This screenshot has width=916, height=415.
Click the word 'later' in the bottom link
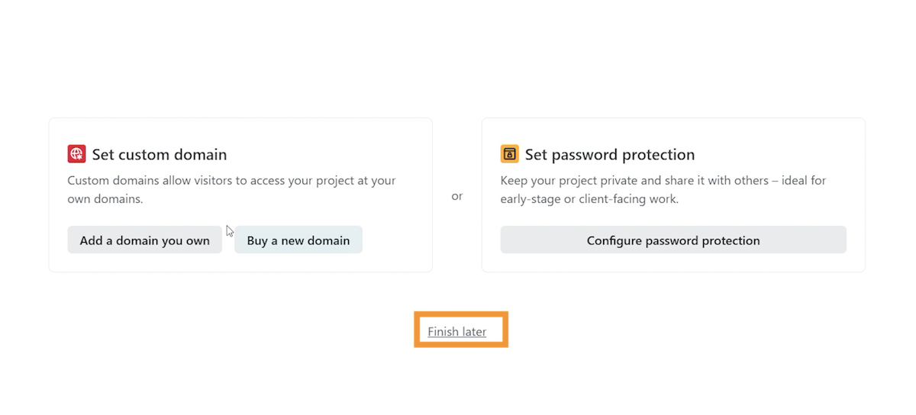473,331
